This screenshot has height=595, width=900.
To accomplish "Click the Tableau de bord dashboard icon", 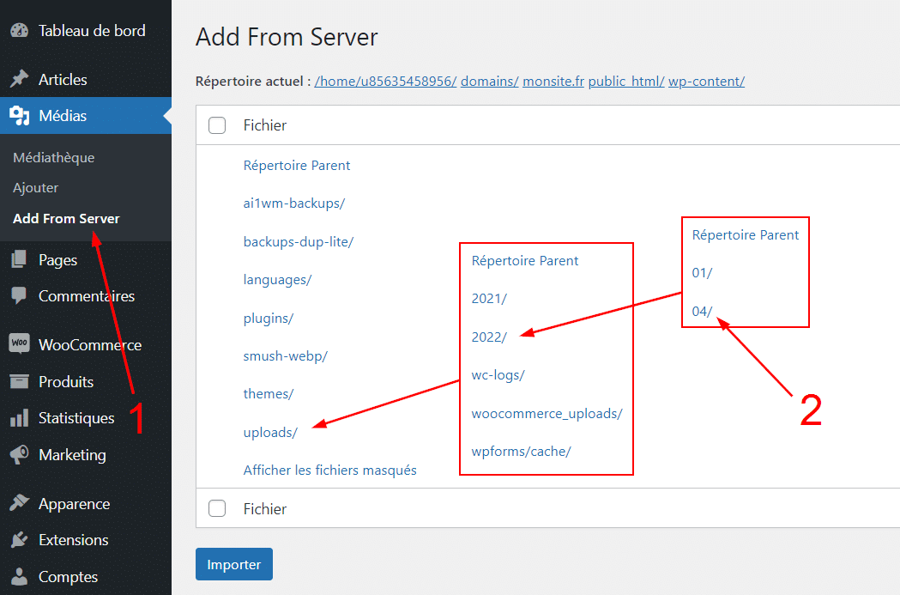I will (19, 31).
